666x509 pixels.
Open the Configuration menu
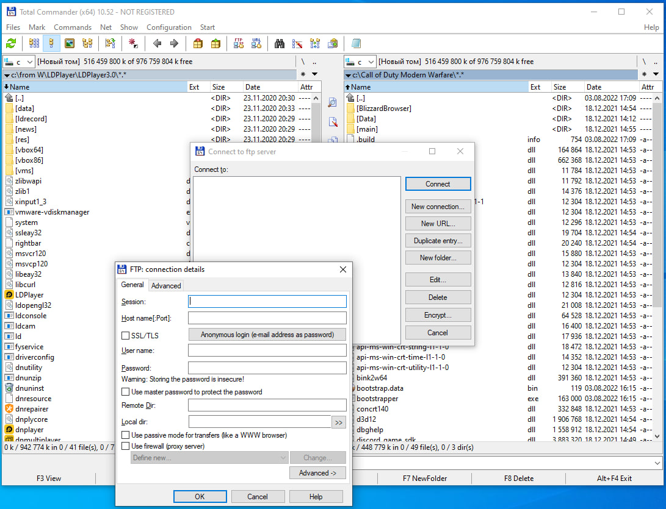click(x=169, y=27)
